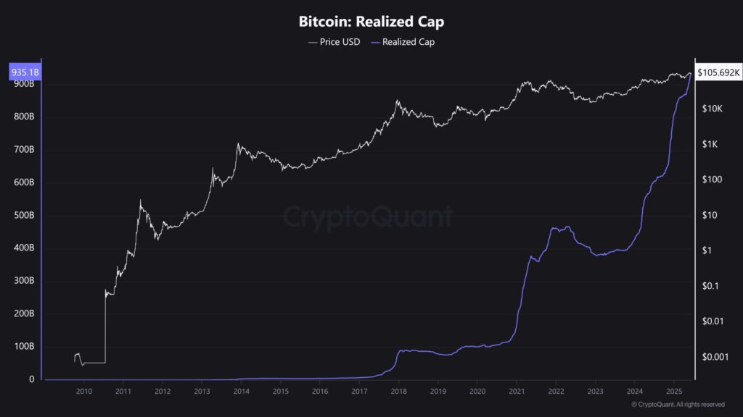Click the Bitcoin: Realized Cap chart title
This screenshot has width=743, height=417.
pos(371,21)
